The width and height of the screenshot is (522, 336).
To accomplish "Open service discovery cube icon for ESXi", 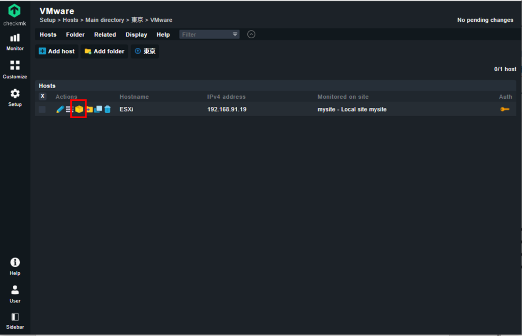I will 79,109.
